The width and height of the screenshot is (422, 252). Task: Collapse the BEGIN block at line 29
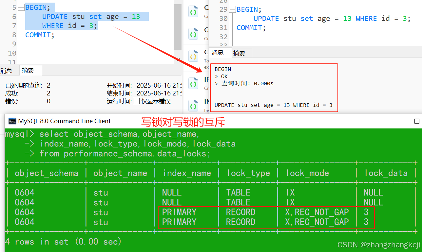(x=232, y=9)
